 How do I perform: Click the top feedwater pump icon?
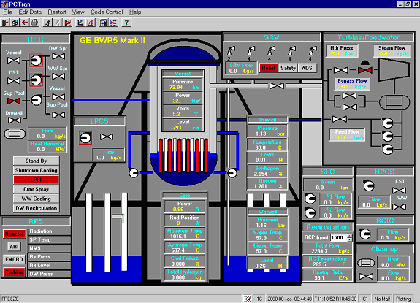click(388, 123)
